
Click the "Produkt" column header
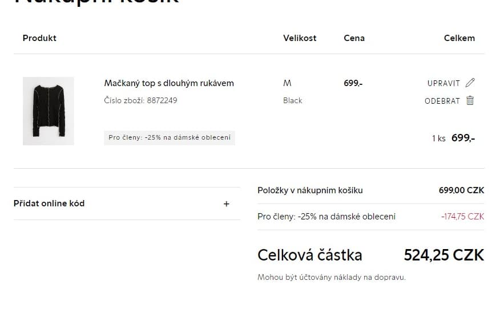(x=39, y=38)
